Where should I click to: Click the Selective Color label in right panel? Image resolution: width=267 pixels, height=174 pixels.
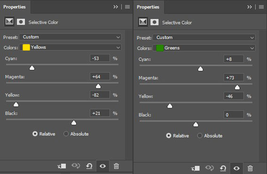pos(177,23)
